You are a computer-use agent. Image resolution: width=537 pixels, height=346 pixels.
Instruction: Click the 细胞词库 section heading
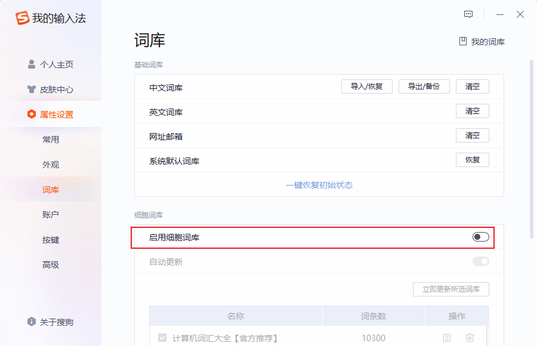(x=149, y=215)
